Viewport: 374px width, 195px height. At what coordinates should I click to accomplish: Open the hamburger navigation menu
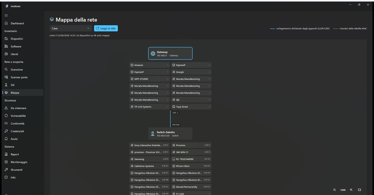point(6,15)
